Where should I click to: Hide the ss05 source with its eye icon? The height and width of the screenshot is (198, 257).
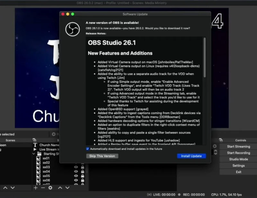tap(76, 176)
